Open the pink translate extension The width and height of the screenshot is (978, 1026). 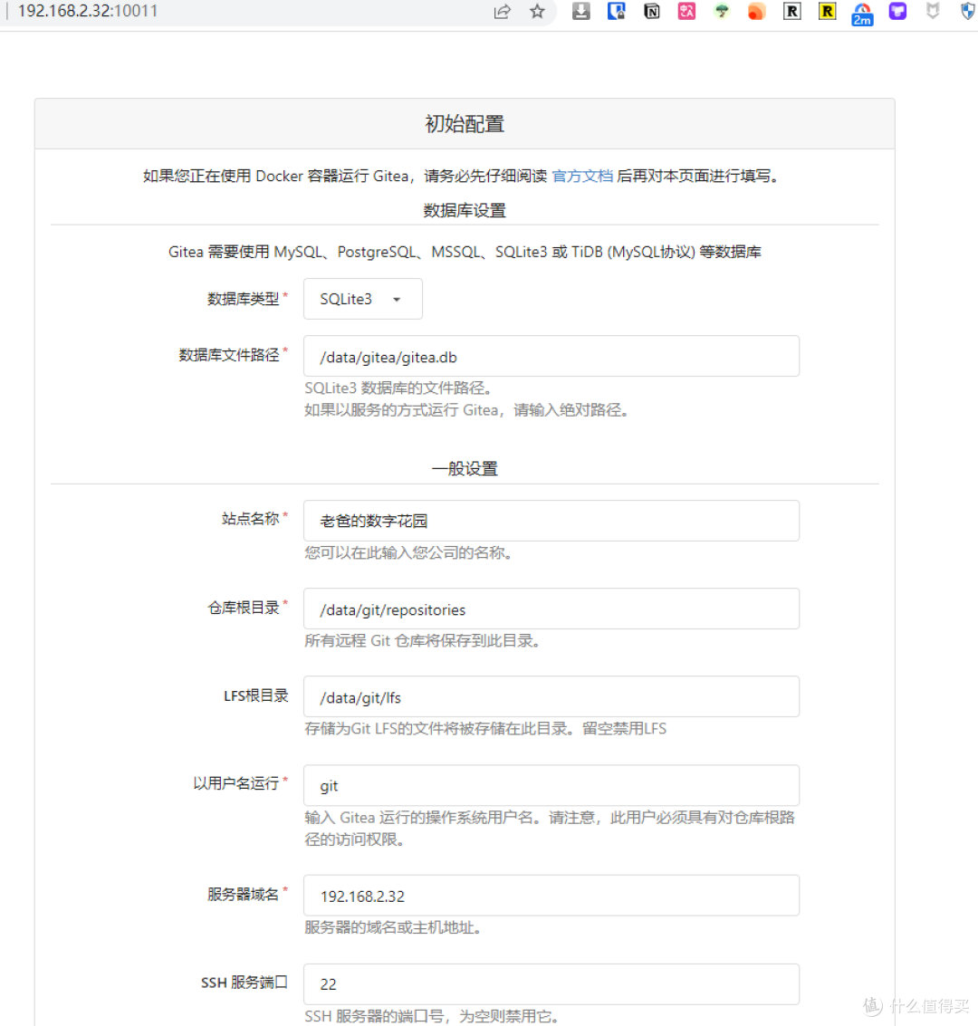tap(686, 12)
